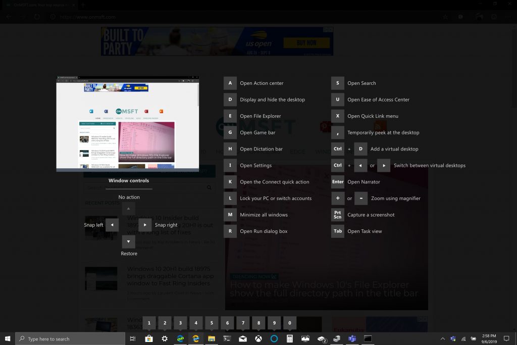Click the right arrow for switching virtual desktops
The width and height of the screenshot is (517, 345).
384,165
